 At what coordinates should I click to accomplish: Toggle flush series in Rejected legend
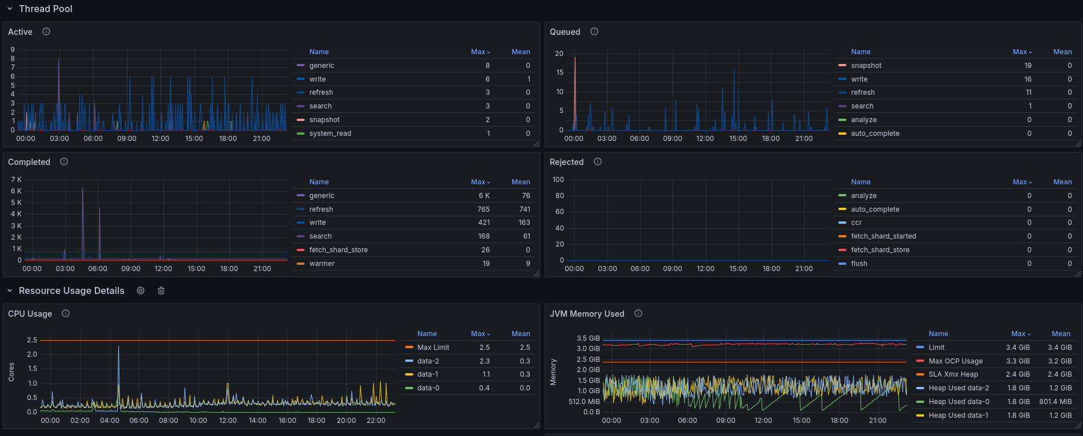coord(859,264)
